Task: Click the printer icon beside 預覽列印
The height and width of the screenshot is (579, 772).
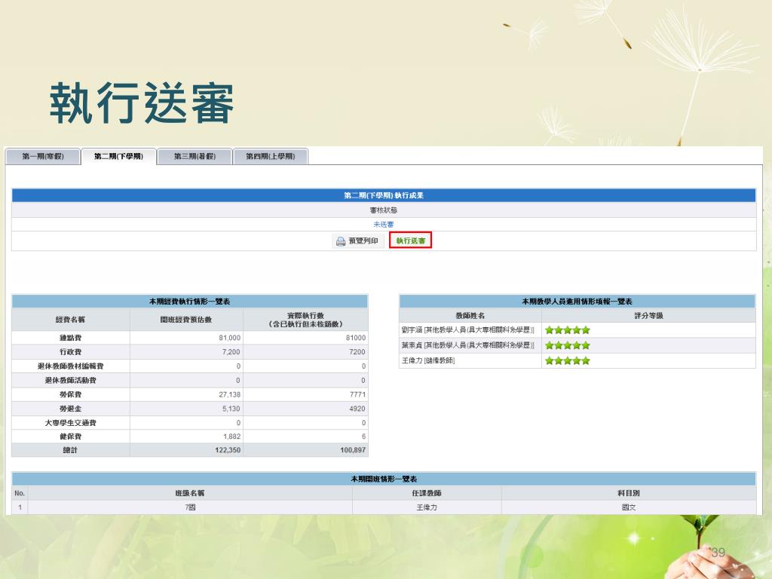Action: (341, 241)
